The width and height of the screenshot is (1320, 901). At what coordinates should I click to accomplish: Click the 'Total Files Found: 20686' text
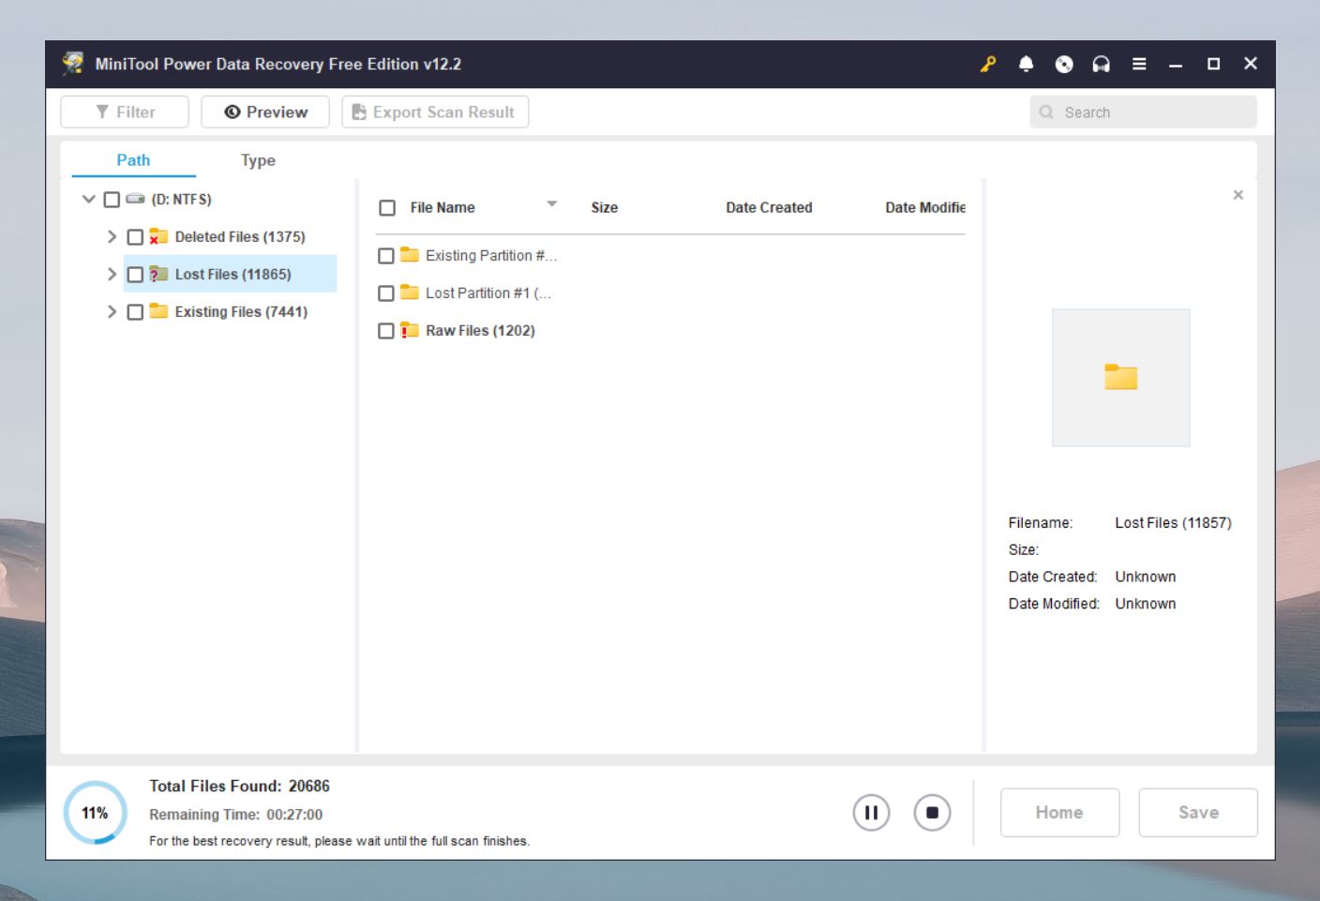click(x=239, y=786)
